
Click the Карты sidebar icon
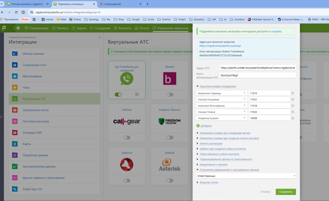[15, 144]
